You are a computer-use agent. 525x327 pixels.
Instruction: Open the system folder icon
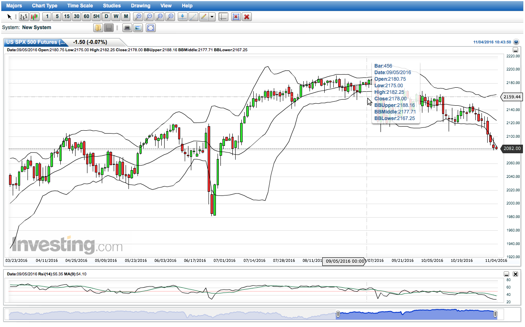pos(98,28)
